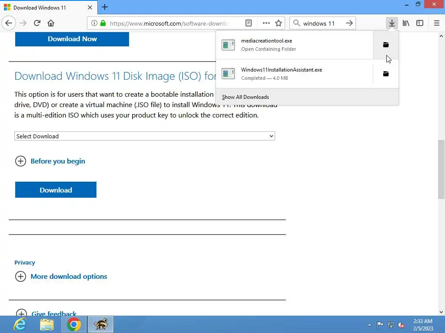The width and height of the screenshot is (445, 333).
Task: Open the hamburger application menu
Action: tap(437, 23)
